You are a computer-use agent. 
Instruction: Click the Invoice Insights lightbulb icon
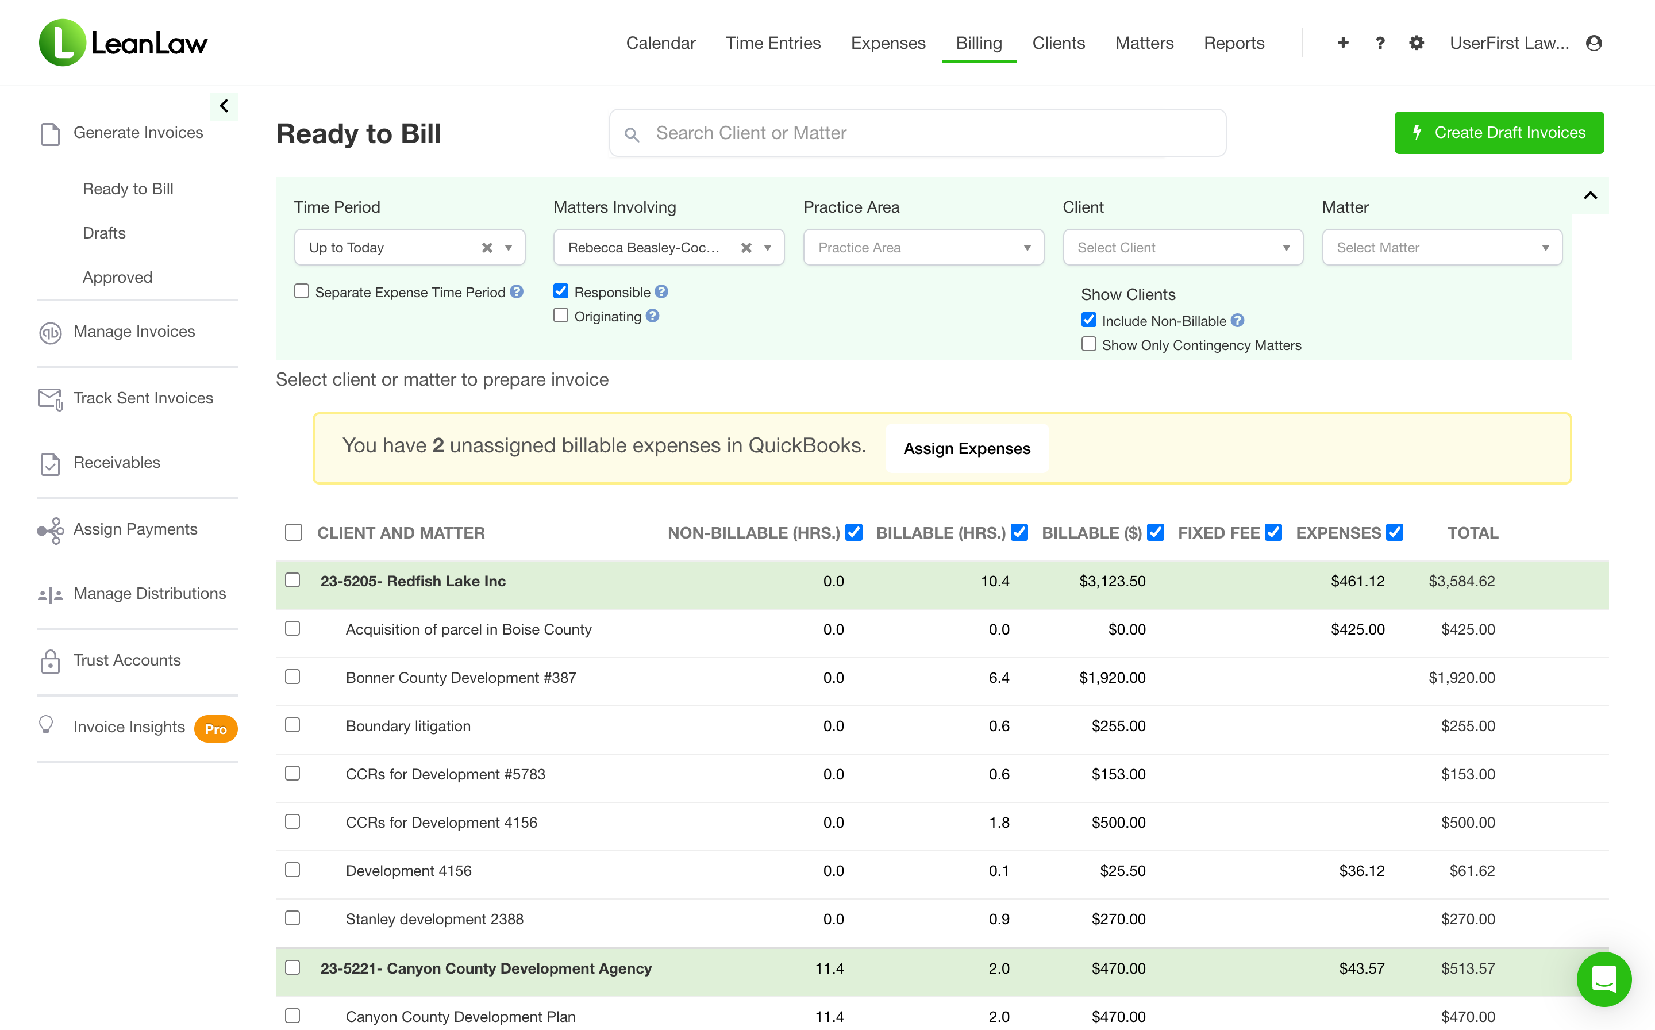tap(47, 725)
